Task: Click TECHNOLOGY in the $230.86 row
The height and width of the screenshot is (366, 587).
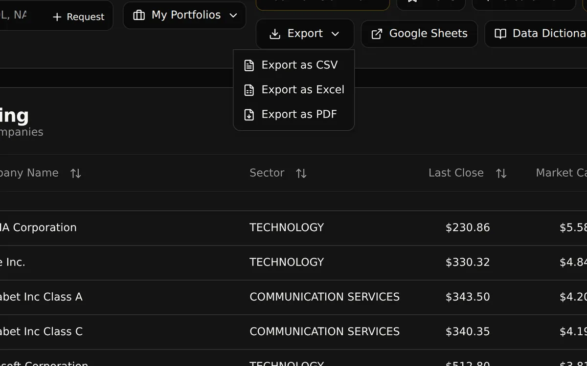Action: coord(287,227)
